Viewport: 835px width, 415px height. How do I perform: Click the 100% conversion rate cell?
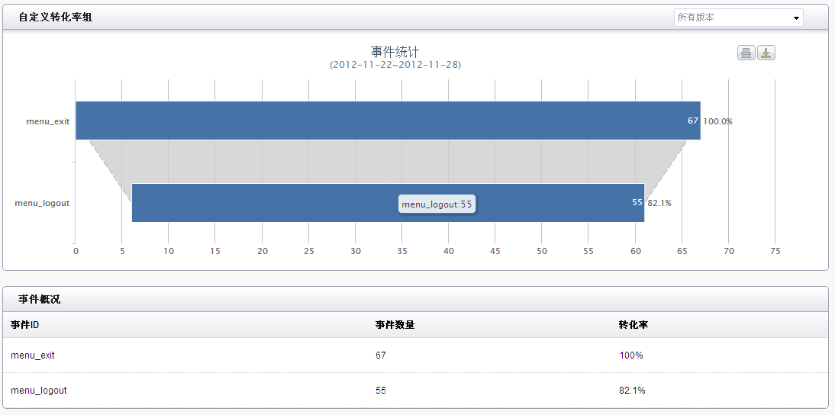631,355
